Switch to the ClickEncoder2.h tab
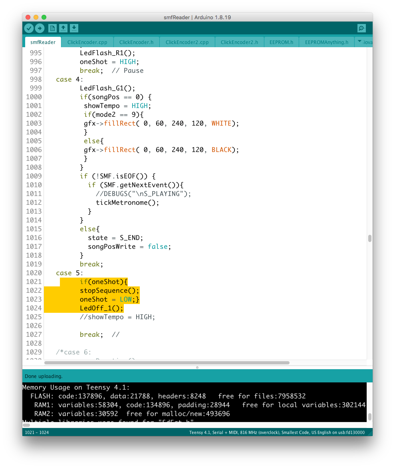 tap(239, 42)
